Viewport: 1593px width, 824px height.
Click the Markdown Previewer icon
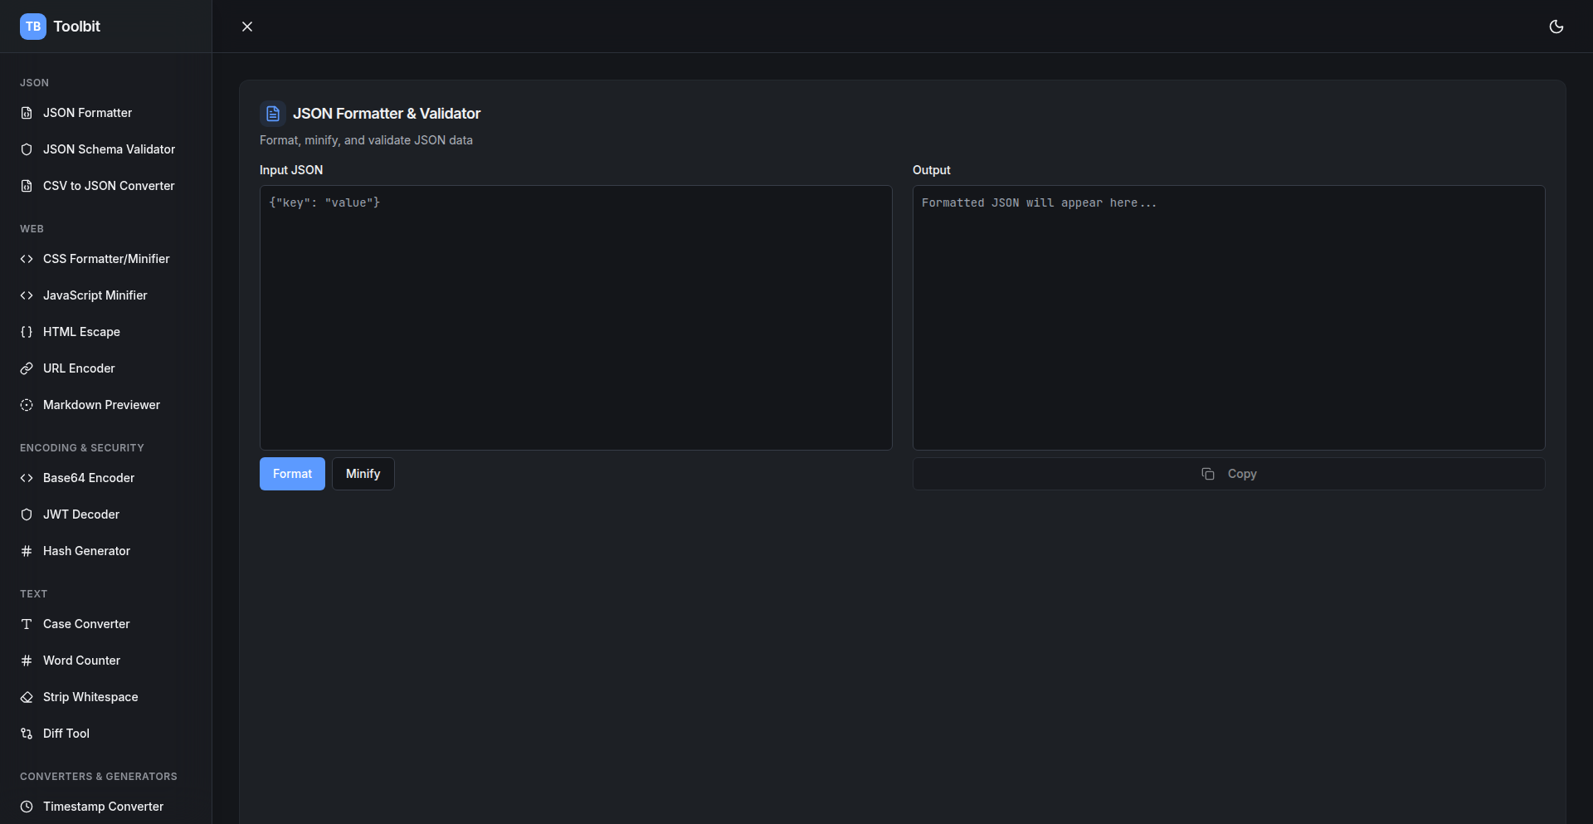pos(27,405)
